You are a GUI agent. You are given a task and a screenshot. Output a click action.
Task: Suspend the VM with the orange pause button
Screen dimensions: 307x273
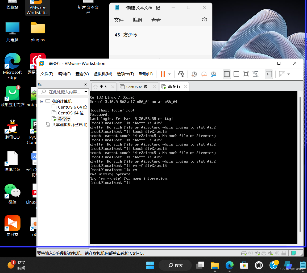[163, 74]
